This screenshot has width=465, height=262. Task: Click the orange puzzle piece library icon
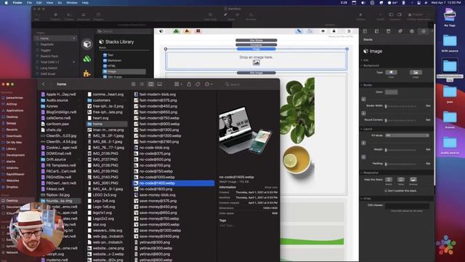pos(87,74)
